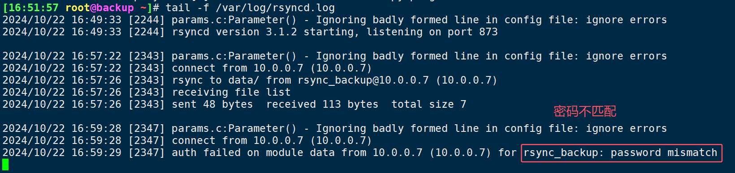The height and width of the screenshot is (173, 735).
Task: Click the prompt timestamp 16:51:57
Action: pos(34,8)
